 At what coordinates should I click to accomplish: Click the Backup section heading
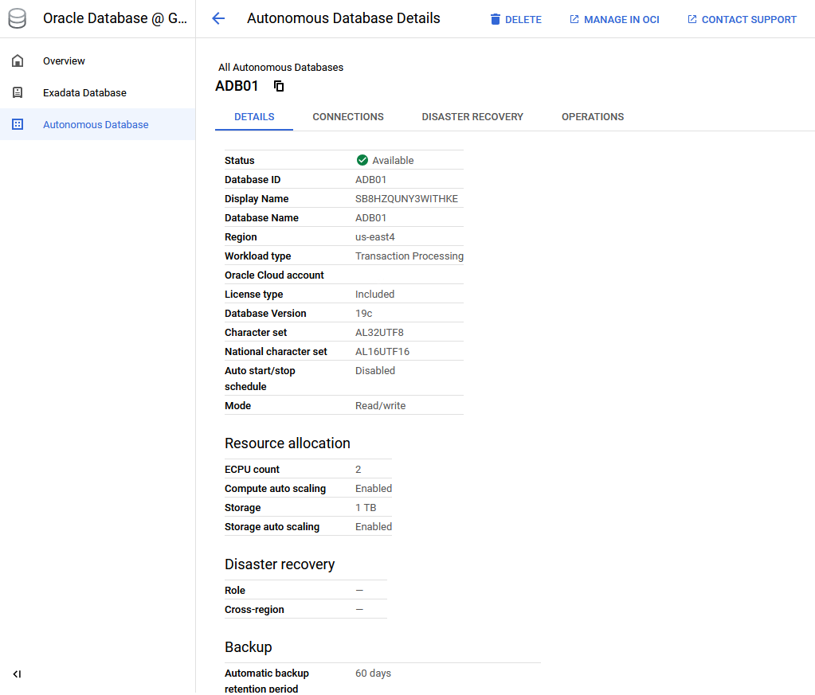[x=249, y=647]
